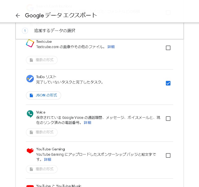Click the Textcube logo icon
The height and width of the screenshot is (187, 199).
30,43
